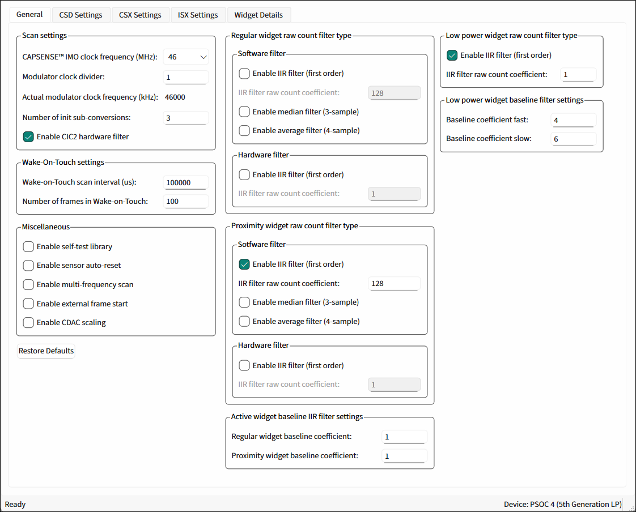
Task: Click the Wake-on-Touch scan interval field
Action: pos(185,183)
